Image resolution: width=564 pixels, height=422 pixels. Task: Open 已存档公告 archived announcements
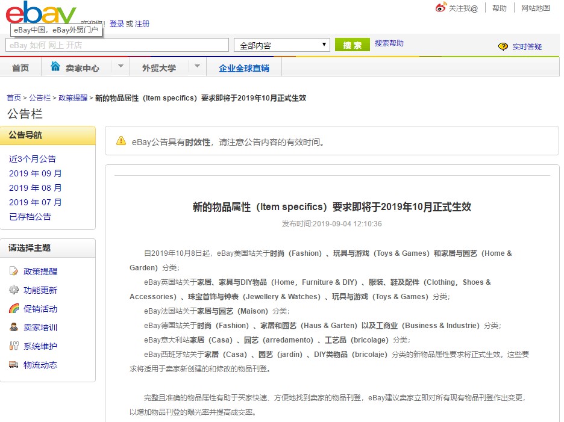click(x=30, y=217)
